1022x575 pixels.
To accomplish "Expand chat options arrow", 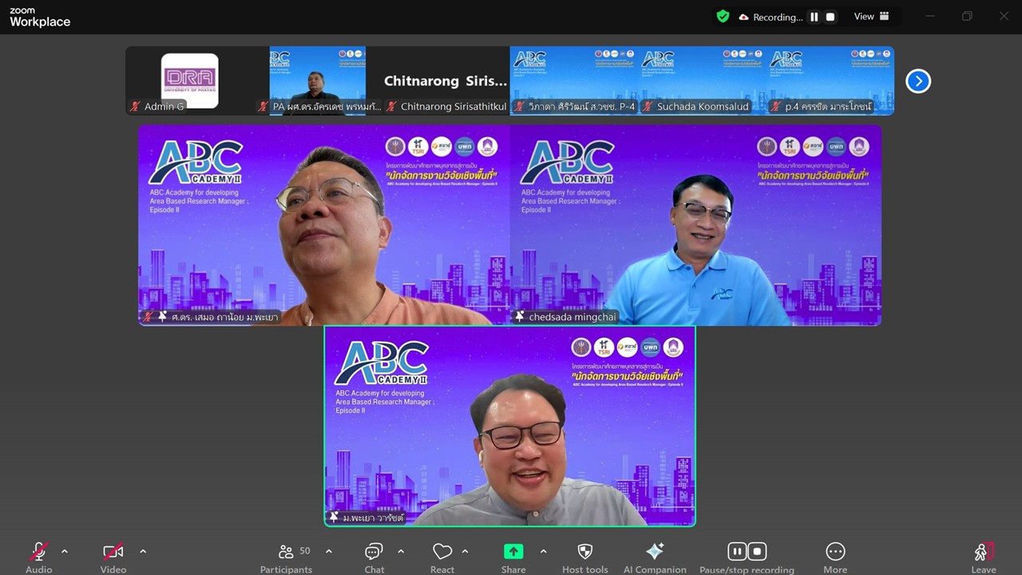I will (401, 551).
